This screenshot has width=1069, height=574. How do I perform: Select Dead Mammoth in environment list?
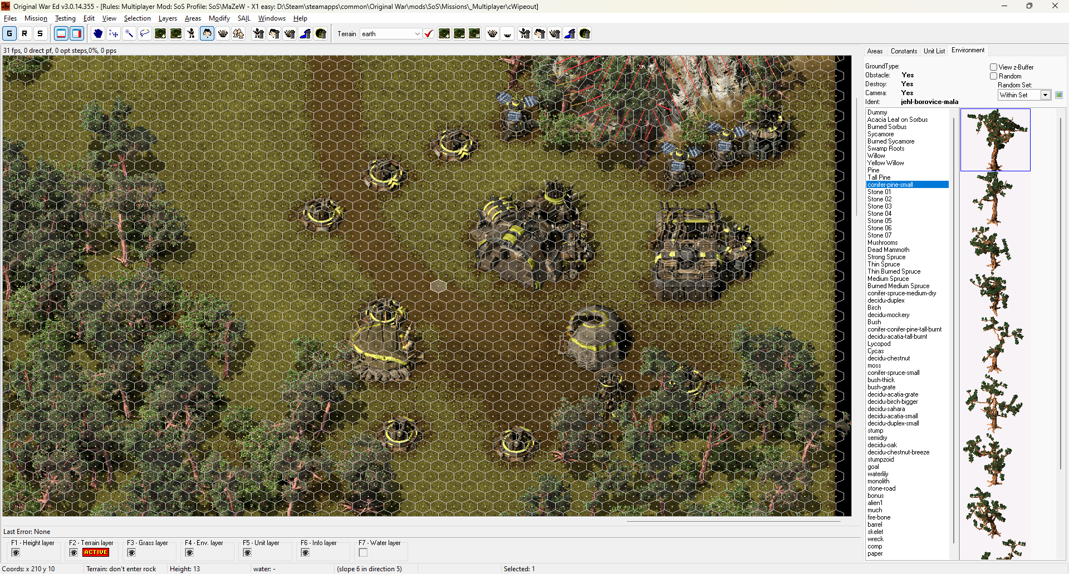coord(888,250)
